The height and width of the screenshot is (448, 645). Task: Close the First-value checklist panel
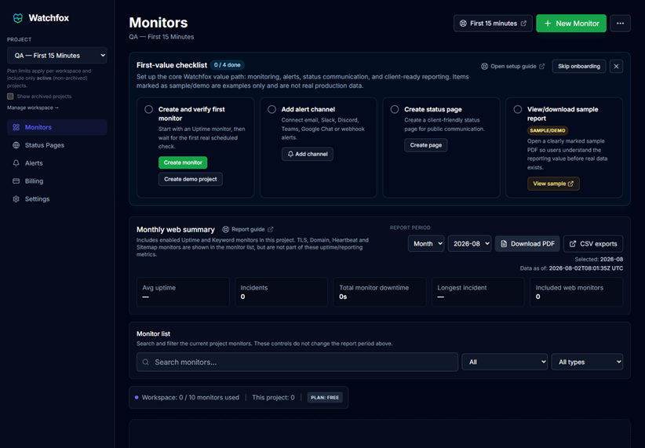click(616, 66)
